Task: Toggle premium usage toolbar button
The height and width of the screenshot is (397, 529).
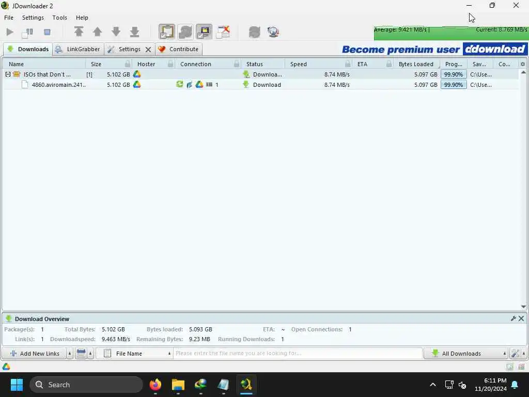Action: (x=204, y=32)
